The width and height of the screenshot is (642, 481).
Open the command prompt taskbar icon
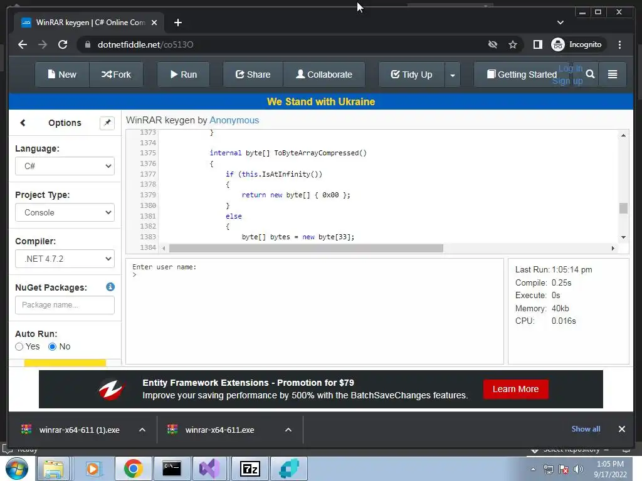pyautogui.click(x=172, y=468)
